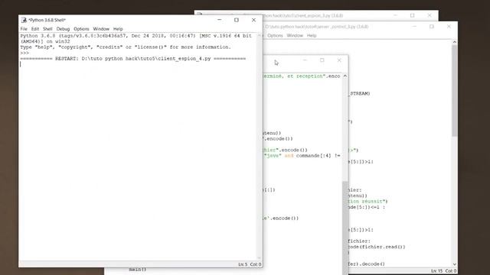Click the main() line at bottom editor
Image resolution: width=490 pixels, height=275 pixels.
coord(138,269)
